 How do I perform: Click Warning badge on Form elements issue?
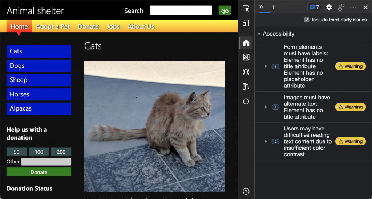351,66
